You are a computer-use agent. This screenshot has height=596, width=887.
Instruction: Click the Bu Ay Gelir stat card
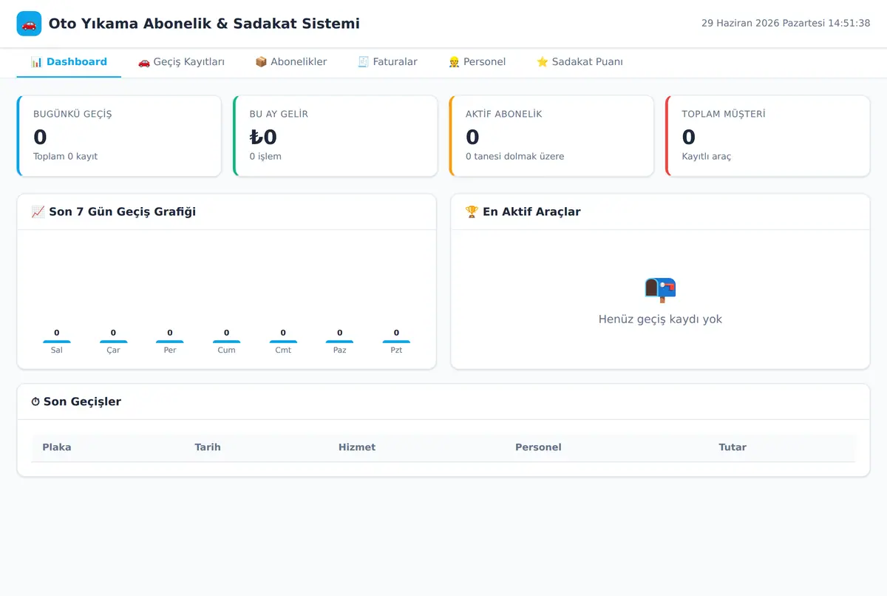pos(336,136)
